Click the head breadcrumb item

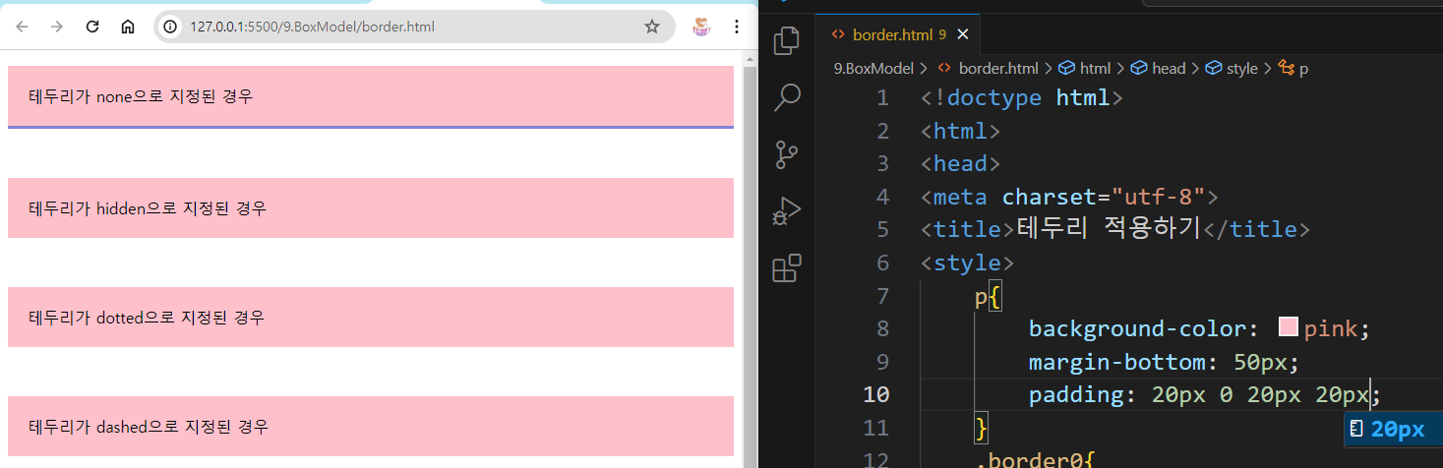tap(1158, 69)
